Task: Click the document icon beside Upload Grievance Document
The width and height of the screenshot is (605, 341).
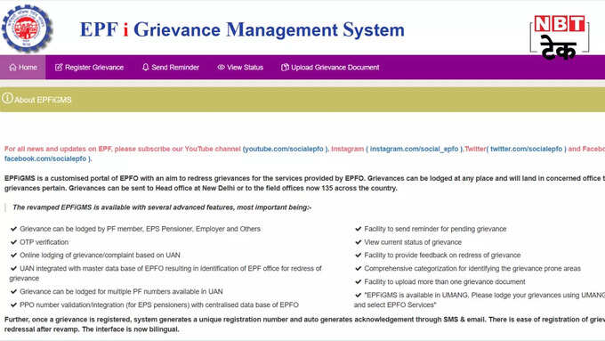Action: pyautogui.click(x=285, y=67)
